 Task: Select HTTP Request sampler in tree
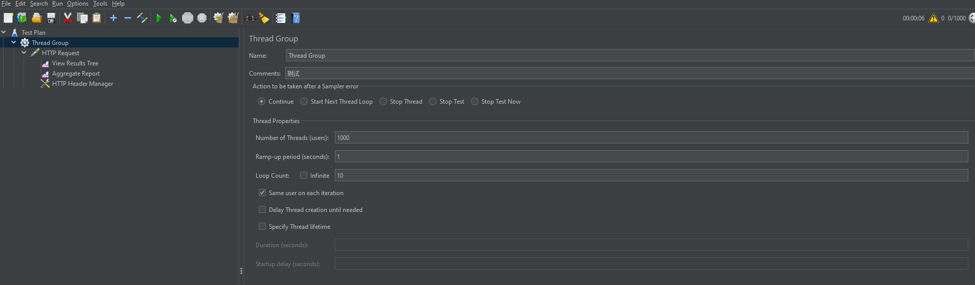click(x=60, y=53)
